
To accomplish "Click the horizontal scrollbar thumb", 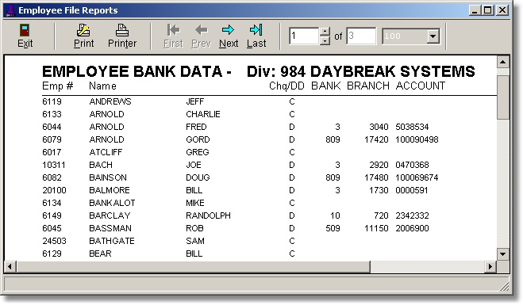I will 193,266.
